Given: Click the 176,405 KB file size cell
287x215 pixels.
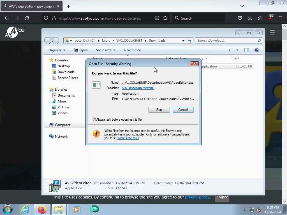Looking at the screenshot, I should [x=244, y=66].
